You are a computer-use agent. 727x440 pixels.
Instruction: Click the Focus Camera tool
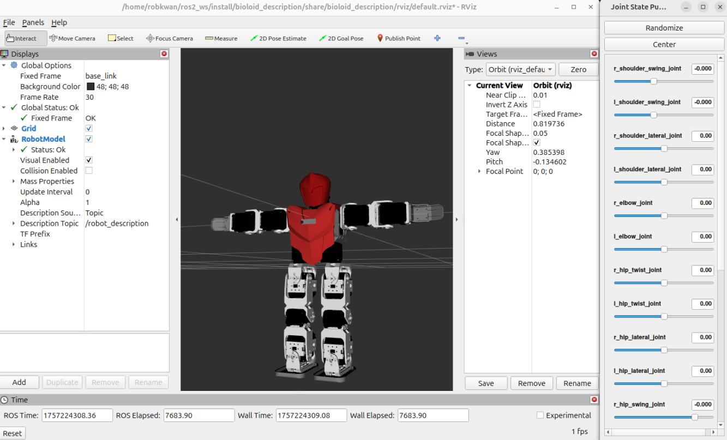(x=170, y=38)
